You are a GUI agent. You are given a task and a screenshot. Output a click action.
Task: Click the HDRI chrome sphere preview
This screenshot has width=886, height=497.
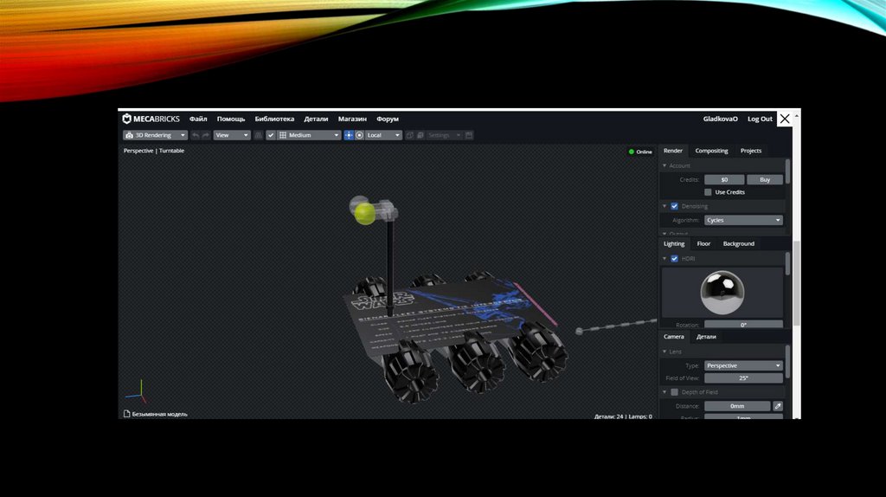(722, 292)
